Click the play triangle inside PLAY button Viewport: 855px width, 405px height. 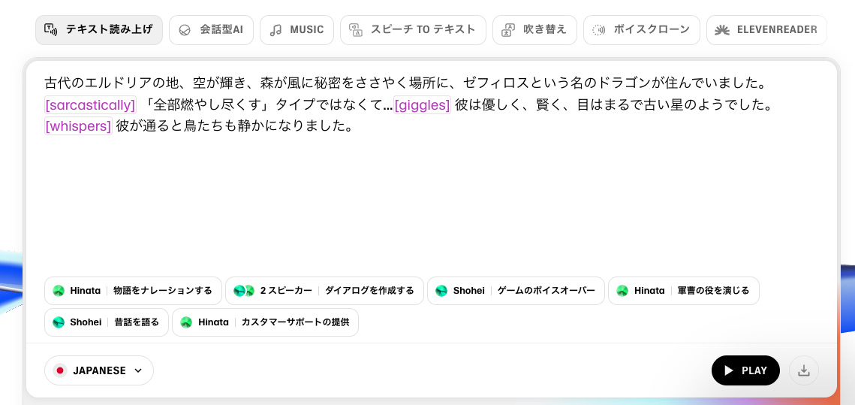click(x=728, y=370)
